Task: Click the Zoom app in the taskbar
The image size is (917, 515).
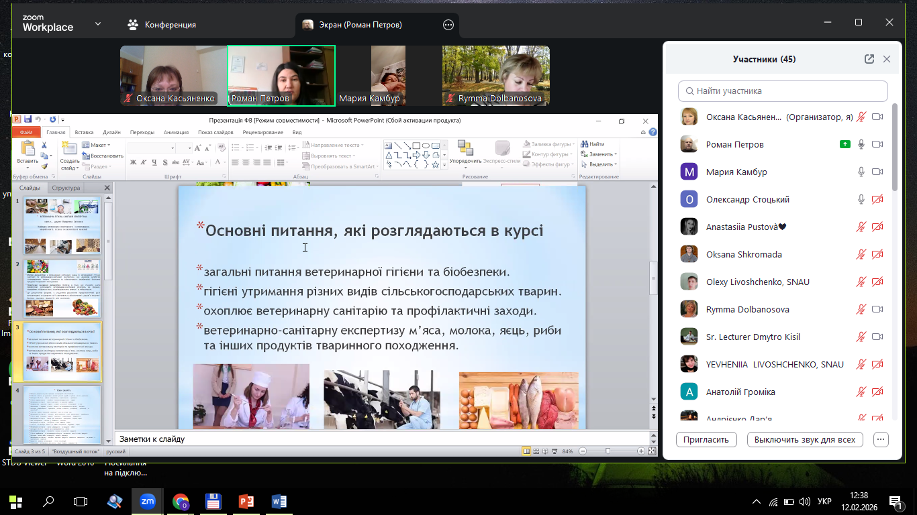Action: tap(147, 501)
